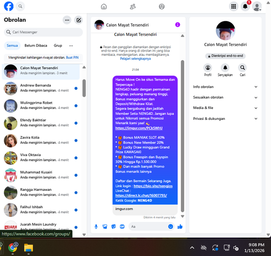The height and width of the screenshot is (256, 271).
Task: Open chat with Efendy Bakhtiar
Action: [x=41, y=123]
